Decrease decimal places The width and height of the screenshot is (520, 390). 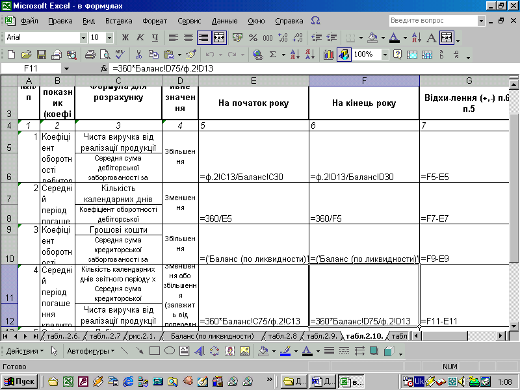(x=298, y=38)
